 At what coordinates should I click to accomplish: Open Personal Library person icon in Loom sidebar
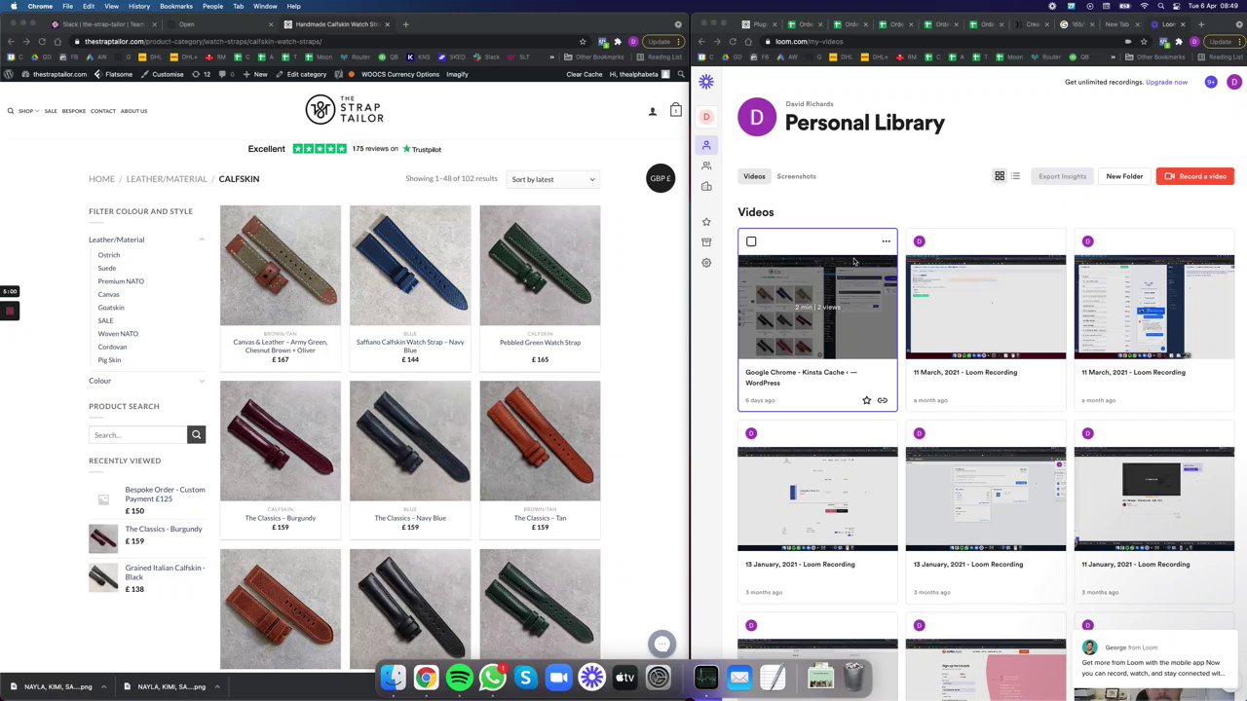tap(706, 145)
